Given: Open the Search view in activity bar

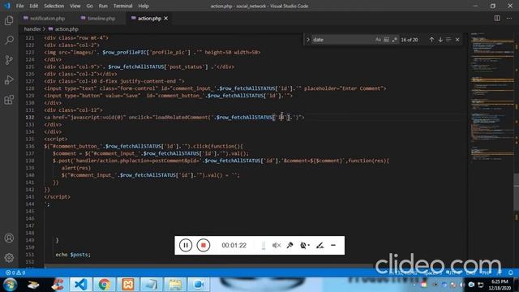Looking at the screenshot, I should click(x=9, y=40).
